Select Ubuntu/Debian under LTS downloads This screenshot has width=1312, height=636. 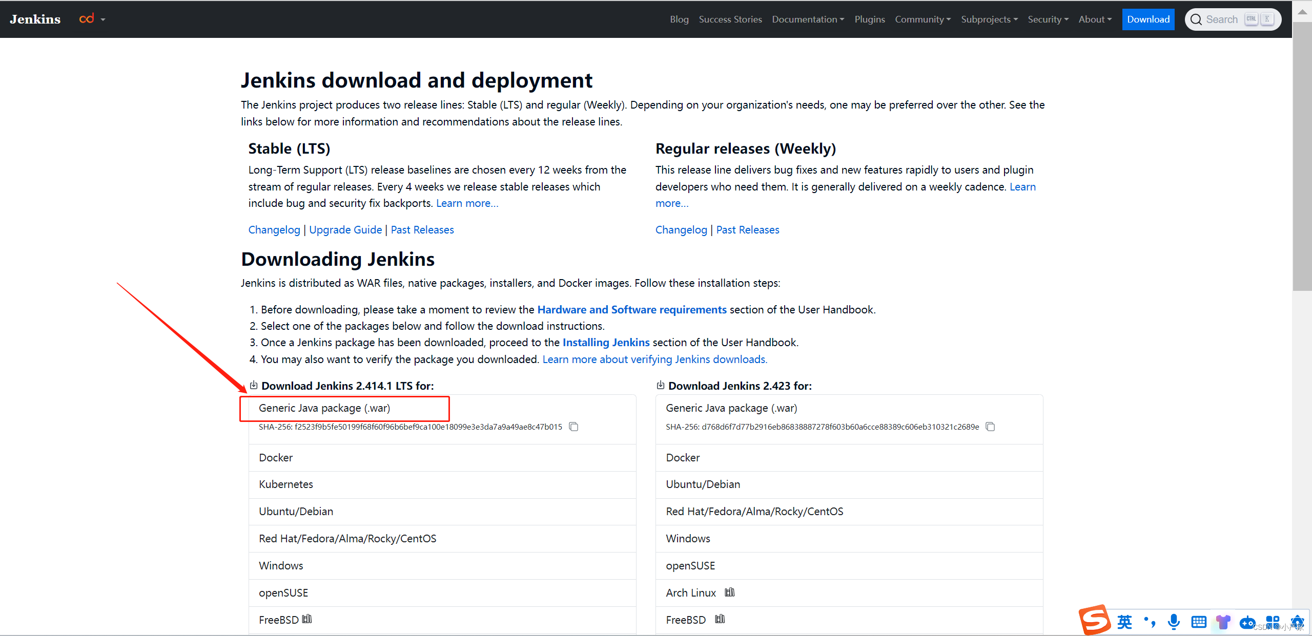(x=442, y=512)
